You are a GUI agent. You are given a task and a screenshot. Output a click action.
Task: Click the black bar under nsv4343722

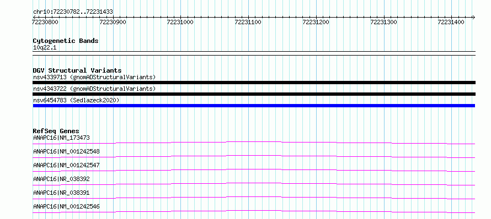click(x=254, y=94)
